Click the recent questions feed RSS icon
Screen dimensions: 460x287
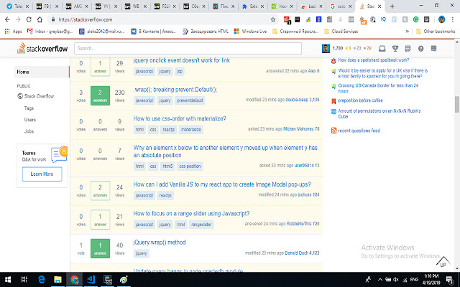tap(333, 131)
